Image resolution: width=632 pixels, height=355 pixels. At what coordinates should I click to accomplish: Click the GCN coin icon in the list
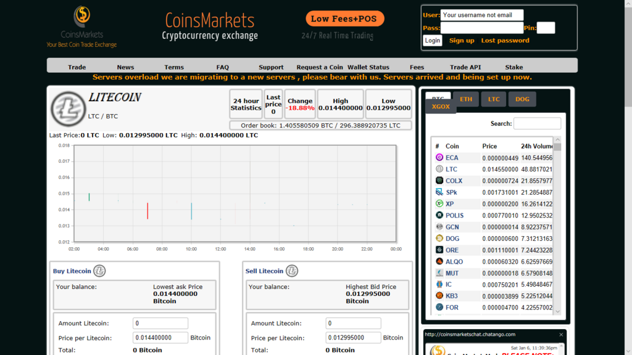click(x=439, y=227)
